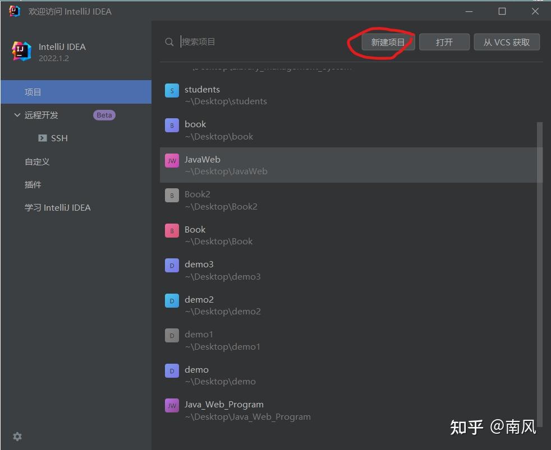Minimize the IntelliJ welcome window
Image resolution: width=551 pixels, height=450 pixels.
pyautogui.click(x=469, y=12)
